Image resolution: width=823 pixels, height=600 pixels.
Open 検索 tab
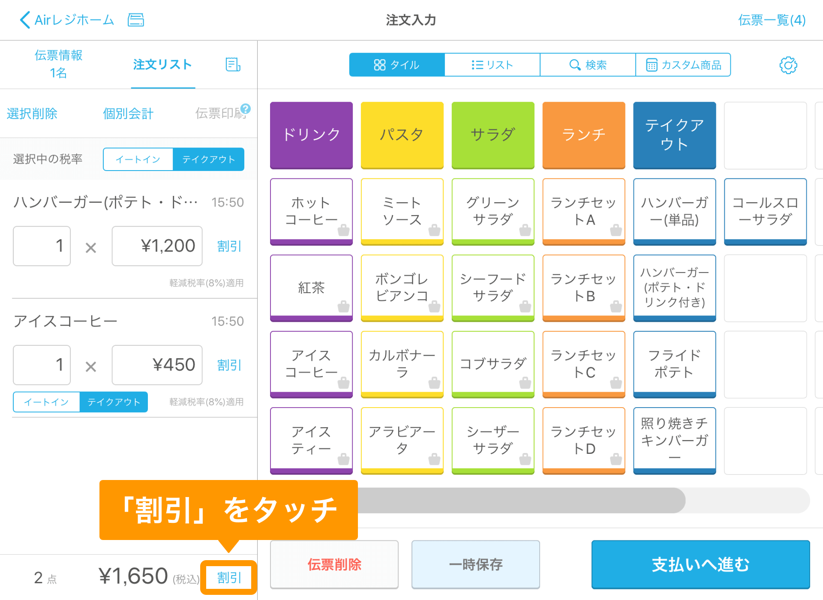(x=588, y=65)
